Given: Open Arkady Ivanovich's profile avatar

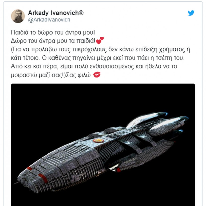Looking at the screenshot, I should click(18, 16).
